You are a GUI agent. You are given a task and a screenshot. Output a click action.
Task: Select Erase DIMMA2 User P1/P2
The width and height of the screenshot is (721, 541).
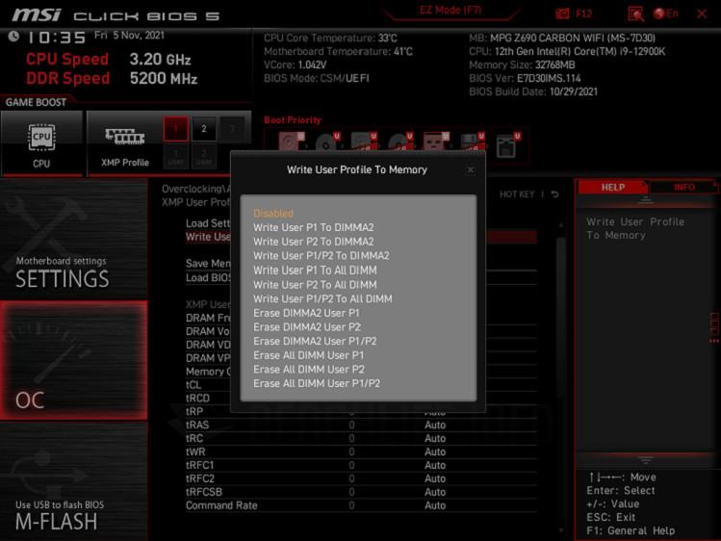point(315,341)
